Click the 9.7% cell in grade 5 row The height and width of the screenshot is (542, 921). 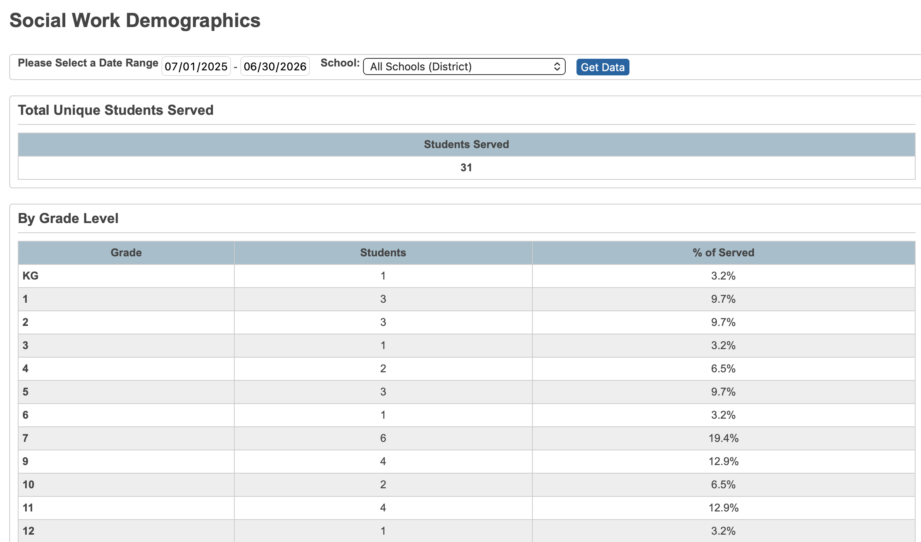point(723,392)
